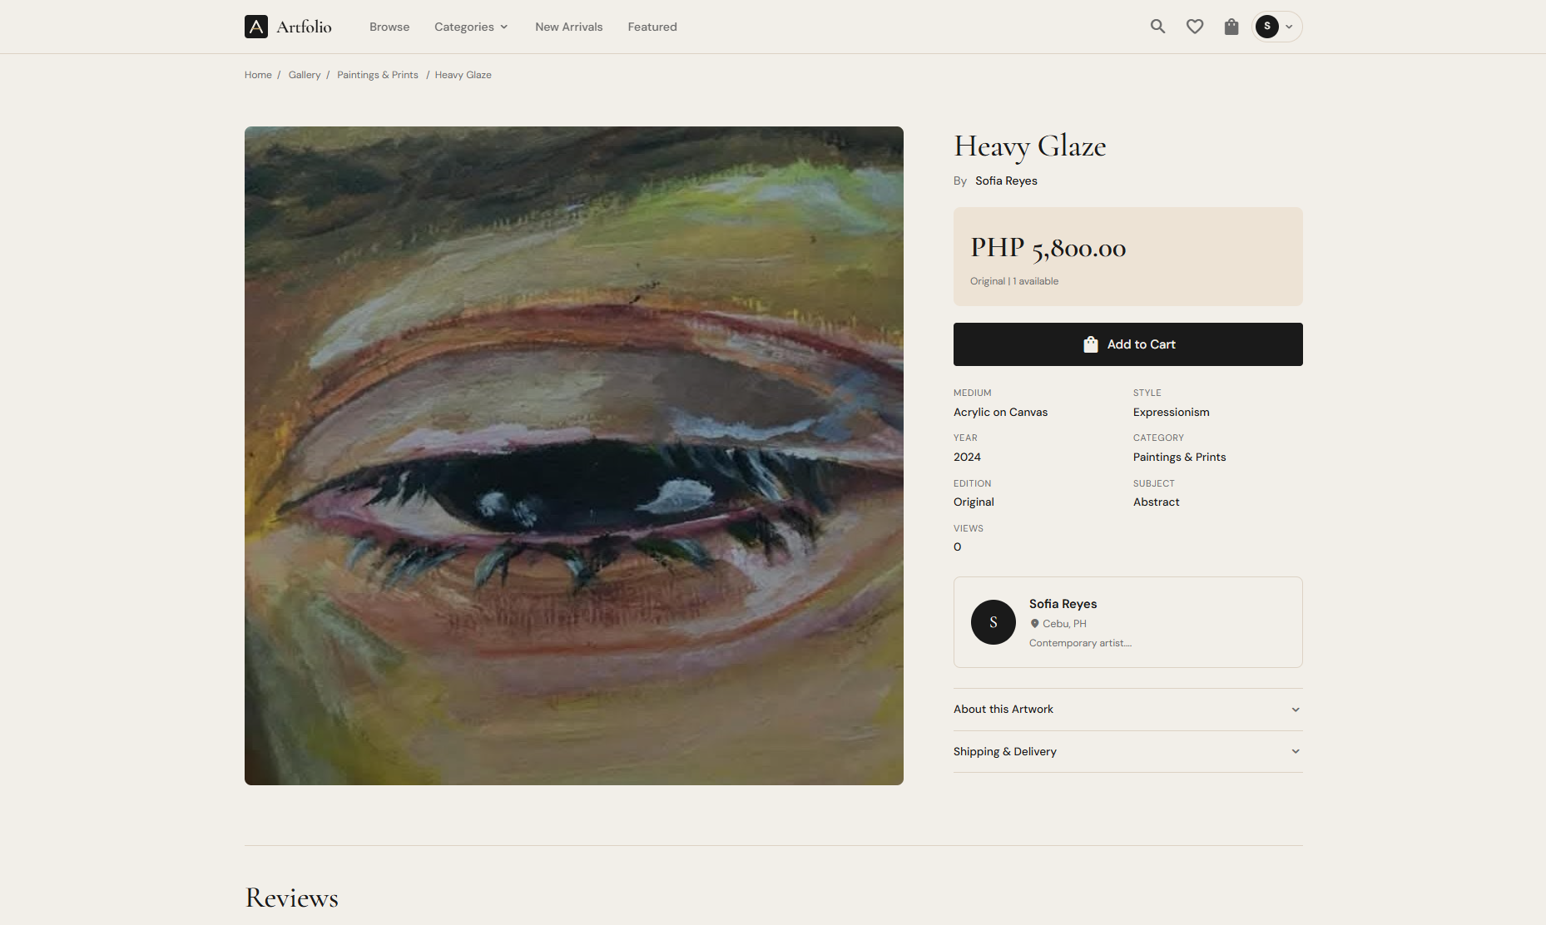Viewport: 1546px width, 925px height.
Task: Open the Categories dropdown
Action: tap(470, 27)
